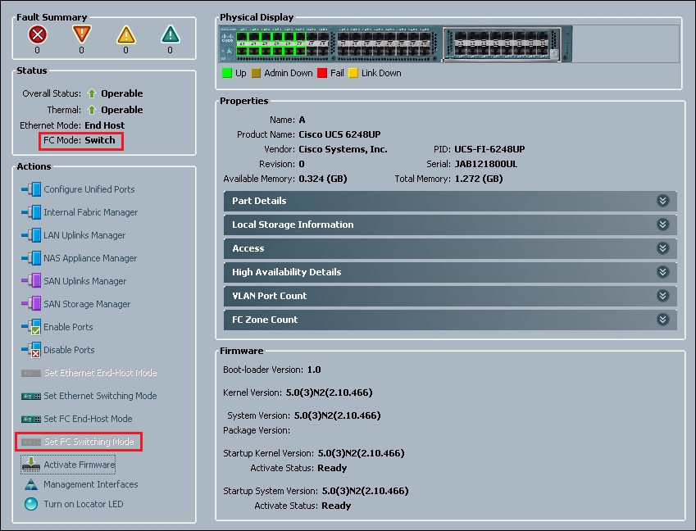Click Turn on Locator LED
This screenshot has height=531, width=696.
point(84,505)
